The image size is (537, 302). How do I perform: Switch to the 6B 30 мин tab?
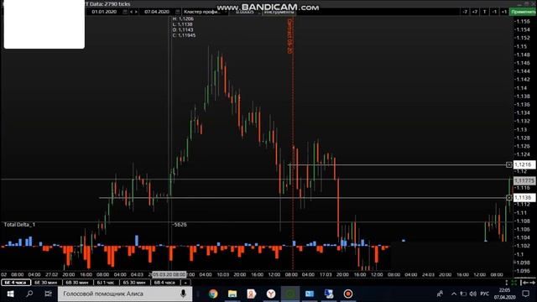[77, 283]
